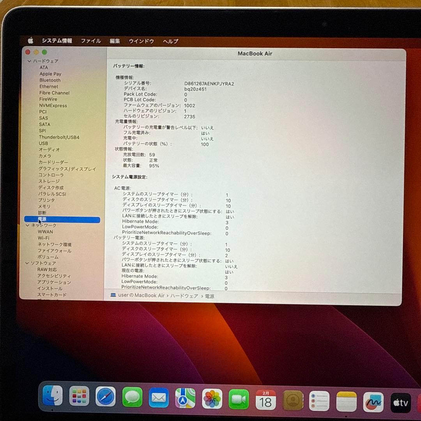This screenshot has width=421, height=421.
Task: Open the システム情報 menu
Action: click(x=57, y=41)
